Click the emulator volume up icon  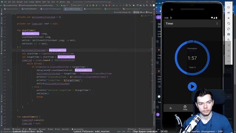(x=229, y=13)
